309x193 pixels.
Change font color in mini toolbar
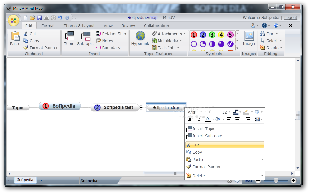[x=208, y=119]
